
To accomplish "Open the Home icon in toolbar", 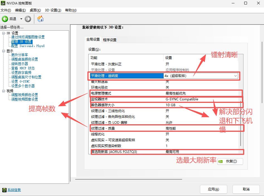I will coord(40,19).
